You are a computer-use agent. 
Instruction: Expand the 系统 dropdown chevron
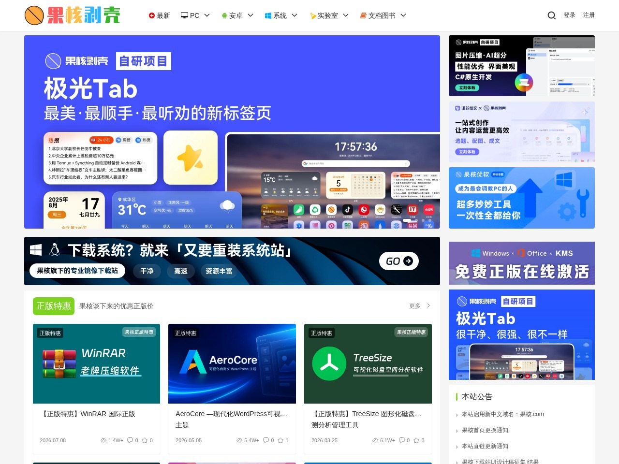(295, 15)
